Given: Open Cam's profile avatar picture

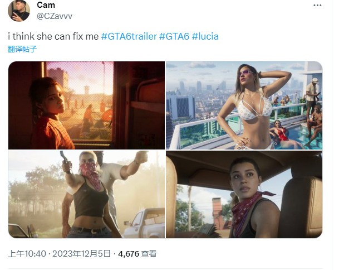Looking at the screenshot, I should (19, 10).
